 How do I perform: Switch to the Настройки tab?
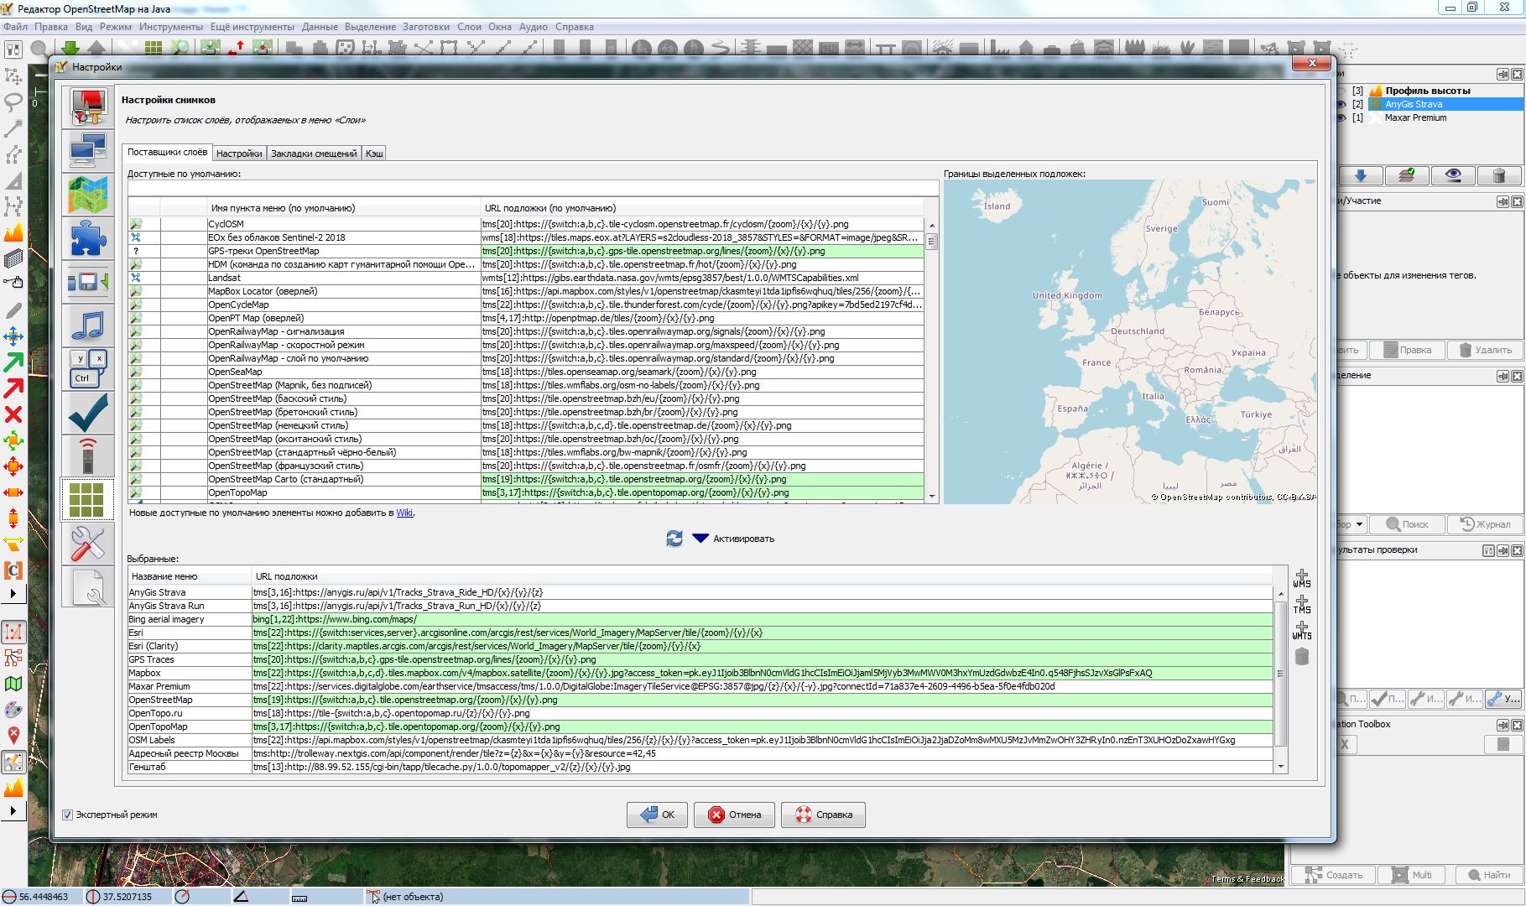[239, 154]
